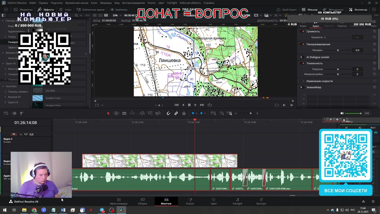Open the flag color dropdown arrow
This screenshot has height=214, width=380.
[197, 114]
